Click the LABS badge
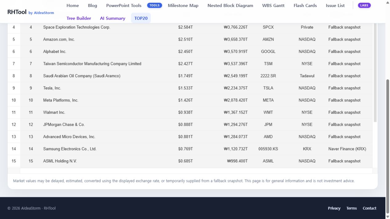390x219 pixels. (364, 5)
